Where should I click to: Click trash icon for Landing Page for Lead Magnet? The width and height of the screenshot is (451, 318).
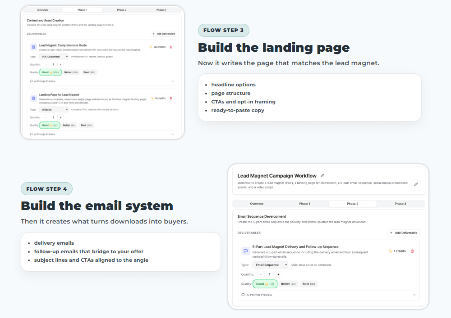[170, 98]
